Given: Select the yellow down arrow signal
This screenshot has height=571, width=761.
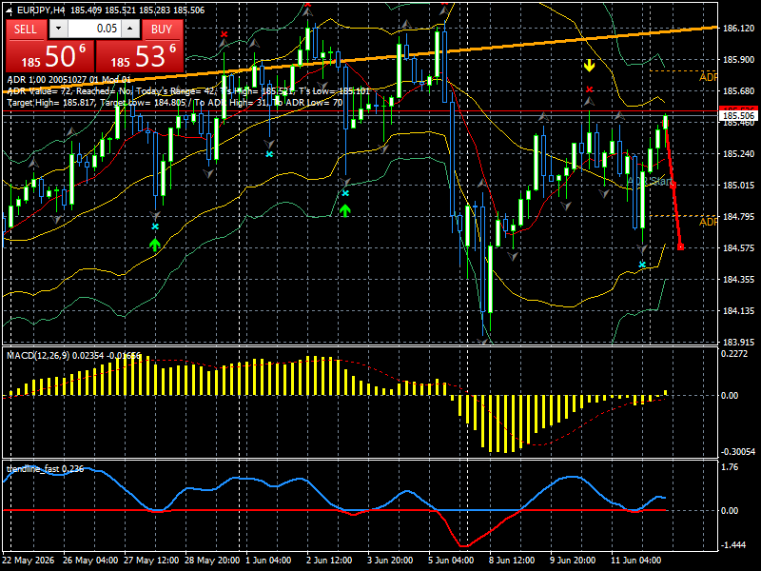Looking at the screenshot, I should 589,66.
